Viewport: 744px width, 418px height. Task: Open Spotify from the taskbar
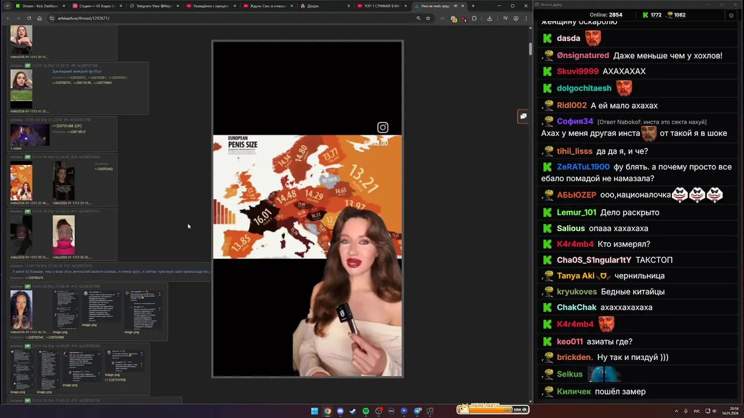pos(366,411)
